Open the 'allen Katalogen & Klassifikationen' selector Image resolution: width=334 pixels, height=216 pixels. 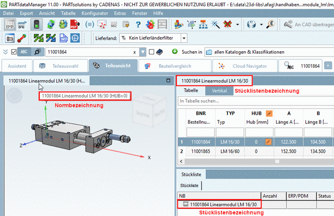pyautogui.click(x=269, y=52)
